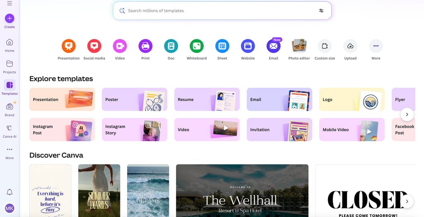
Task: Click the Upload cloud icon
Action: (x=350, y=46)
